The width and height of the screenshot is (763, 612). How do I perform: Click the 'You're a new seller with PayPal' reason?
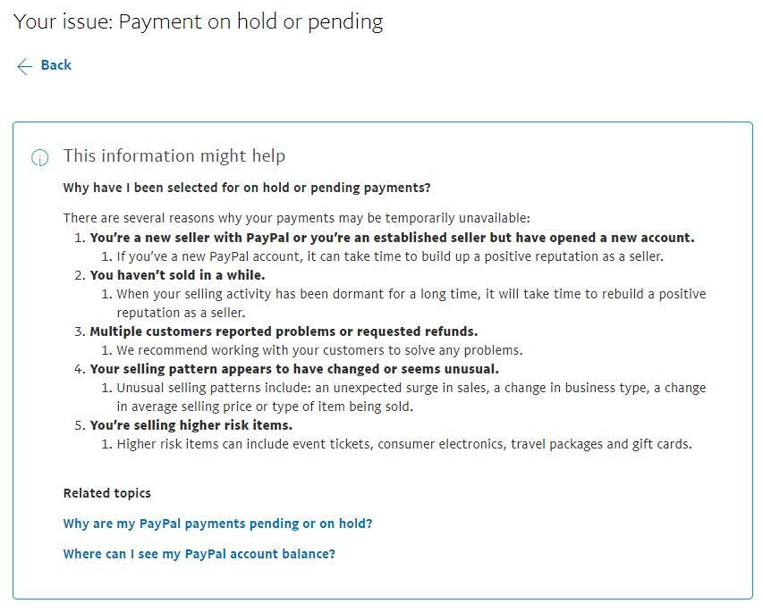coord(392,238)
